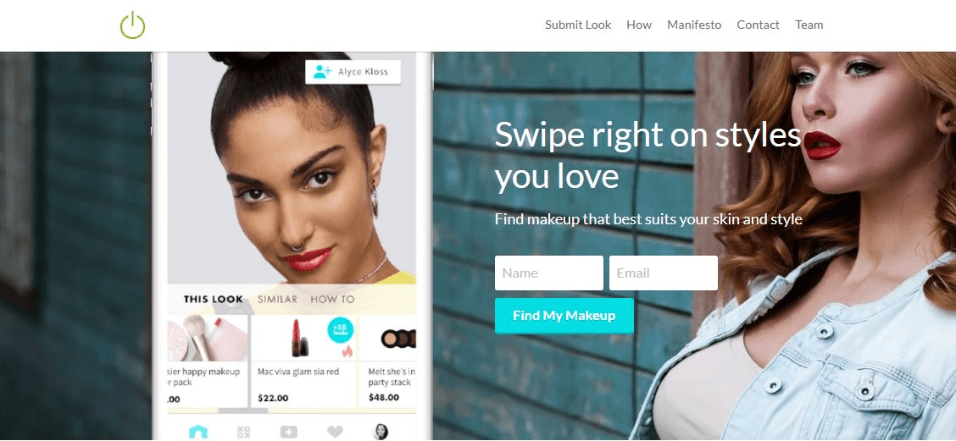The image size is (956, 441).
Task: Click into the Email input field
Action: click(x=664, y=273)
